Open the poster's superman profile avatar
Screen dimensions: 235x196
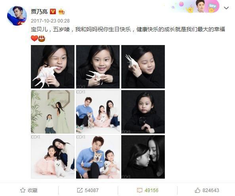tap(17, 16)
